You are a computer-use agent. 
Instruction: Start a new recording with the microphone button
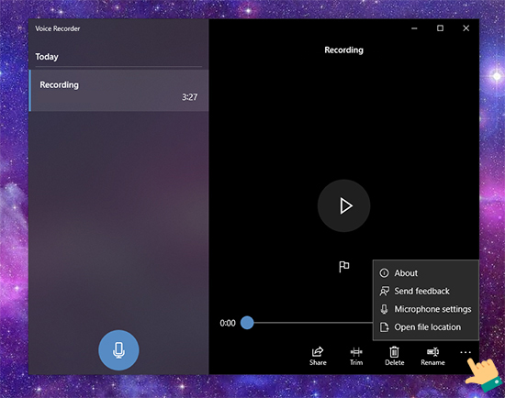118,349
